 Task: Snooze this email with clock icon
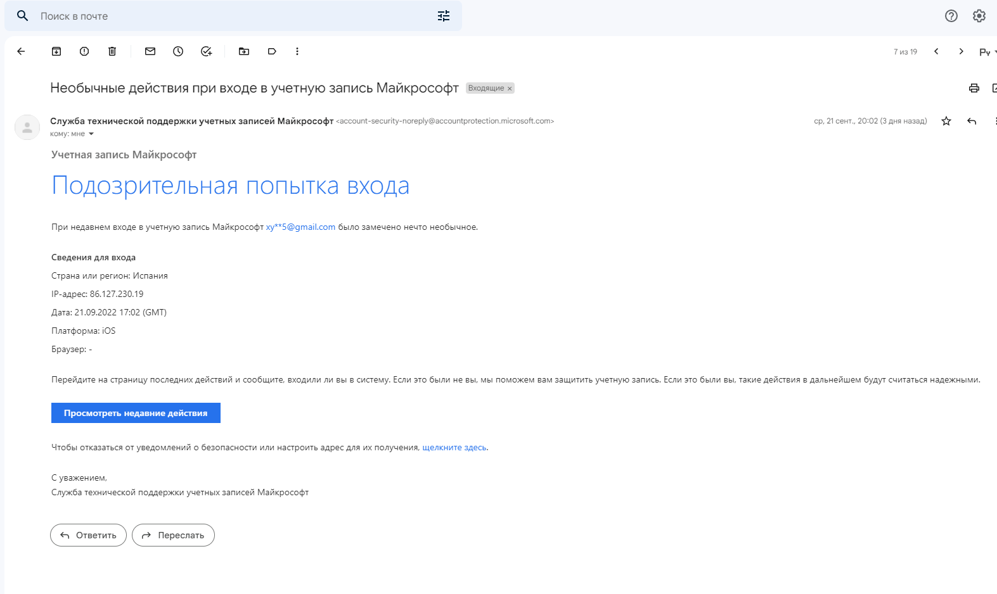pos(178,51)
